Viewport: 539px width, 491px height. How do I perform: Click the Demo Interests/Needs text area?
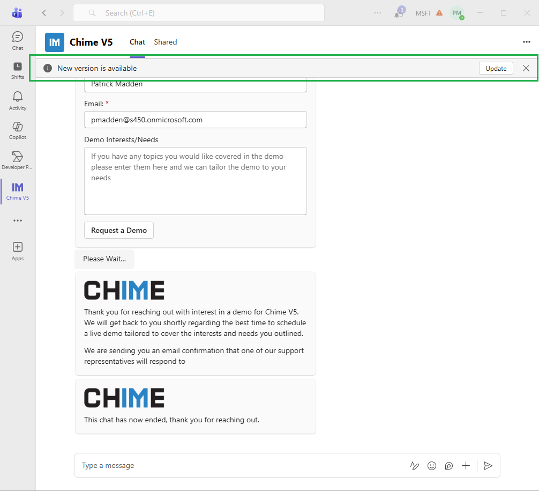click(195, 181)
